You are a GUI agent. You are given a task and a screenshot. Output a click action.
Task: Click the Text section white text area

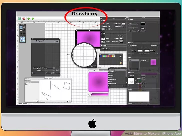point(139,96)
